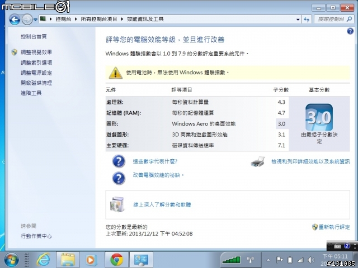The height and width of the screenshot is (268, 358).
Task: Expand arrow after the green address bar icon
Action: [51, 19]
